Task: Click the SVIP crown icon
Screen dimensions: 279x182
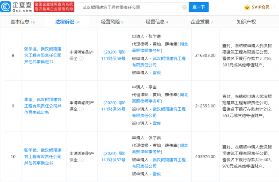Action: point(247,7)
